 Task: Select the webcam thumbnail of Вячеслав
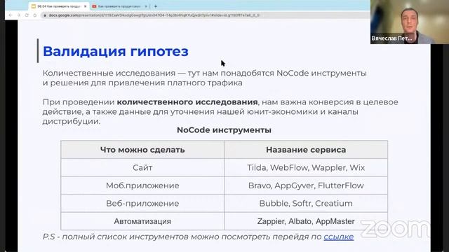click(410, 22)
